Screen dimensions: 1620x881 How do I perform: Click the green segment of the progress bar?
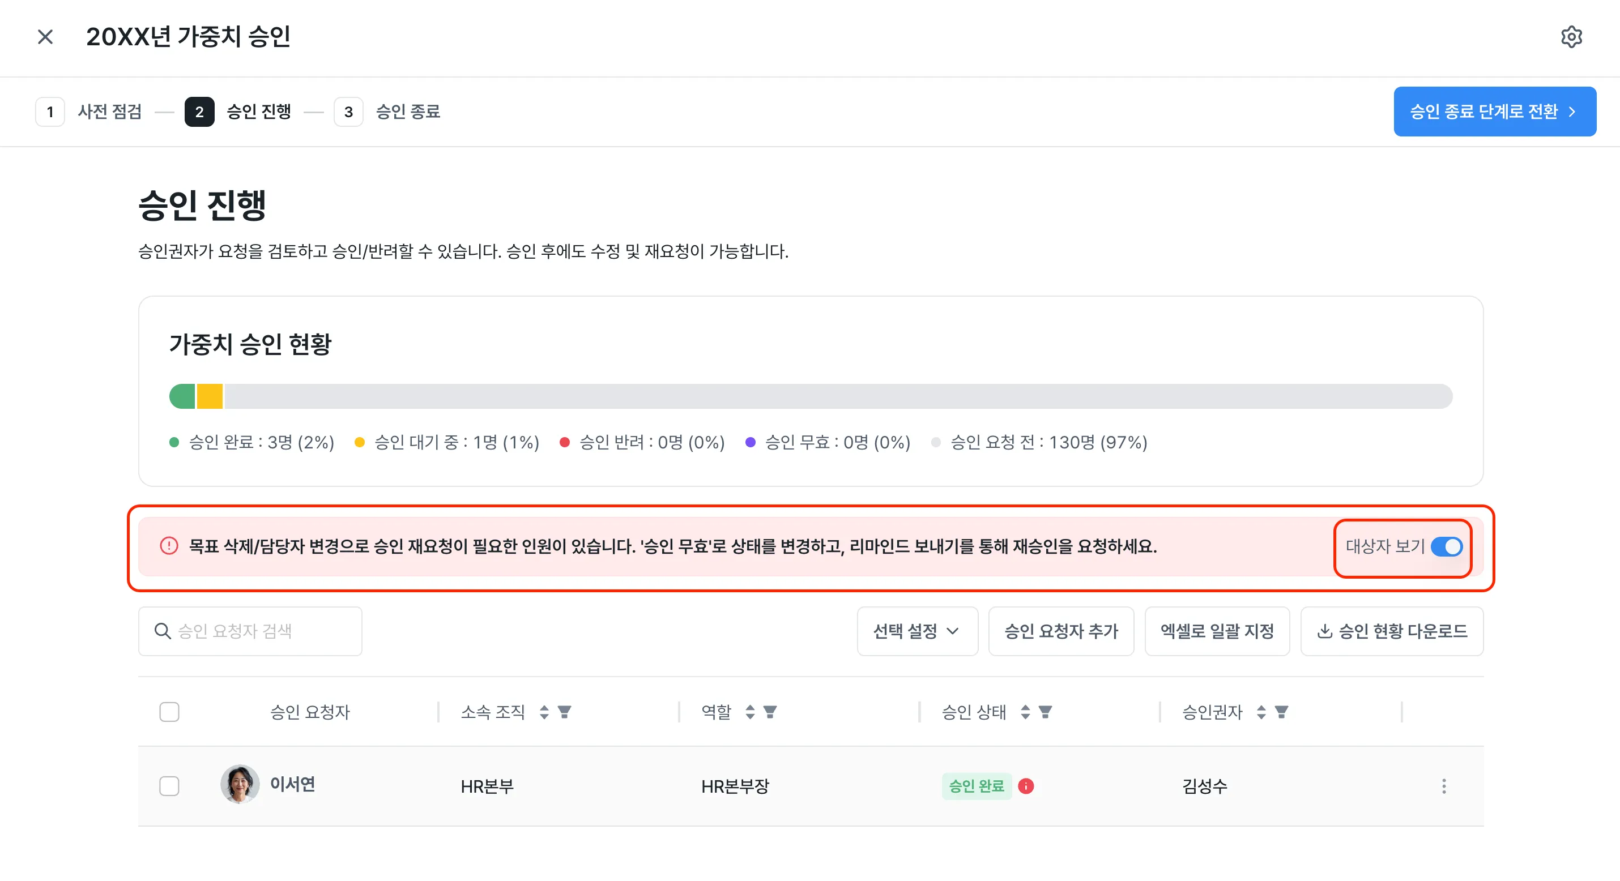tap(182, 396)
